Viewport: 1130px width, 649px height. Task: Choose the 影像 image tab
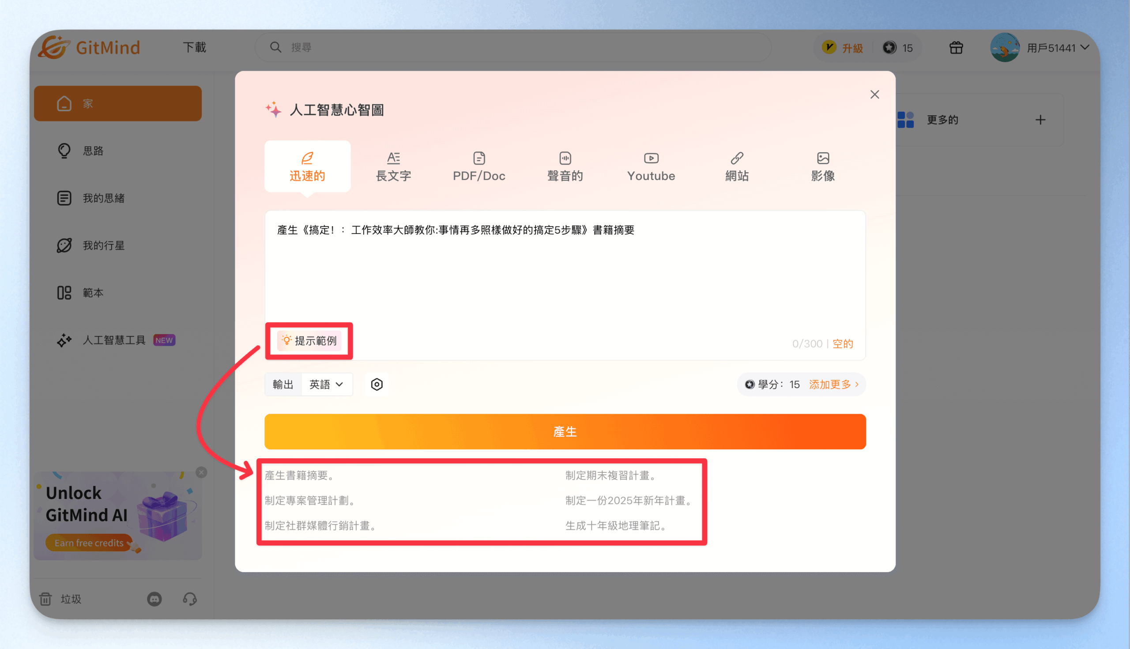[822, 167]
